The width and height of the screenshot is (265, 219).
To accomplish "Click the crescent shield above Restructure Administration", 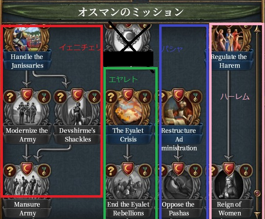I will tap(179, 95).
